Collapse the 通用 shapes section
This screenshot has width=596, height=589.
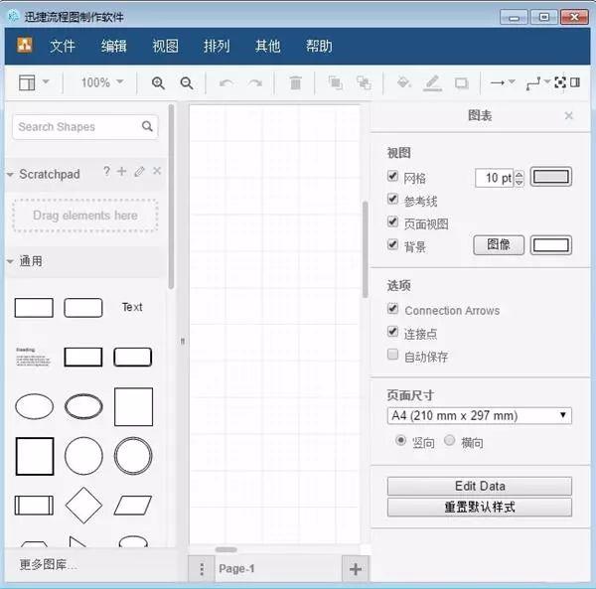10,261
